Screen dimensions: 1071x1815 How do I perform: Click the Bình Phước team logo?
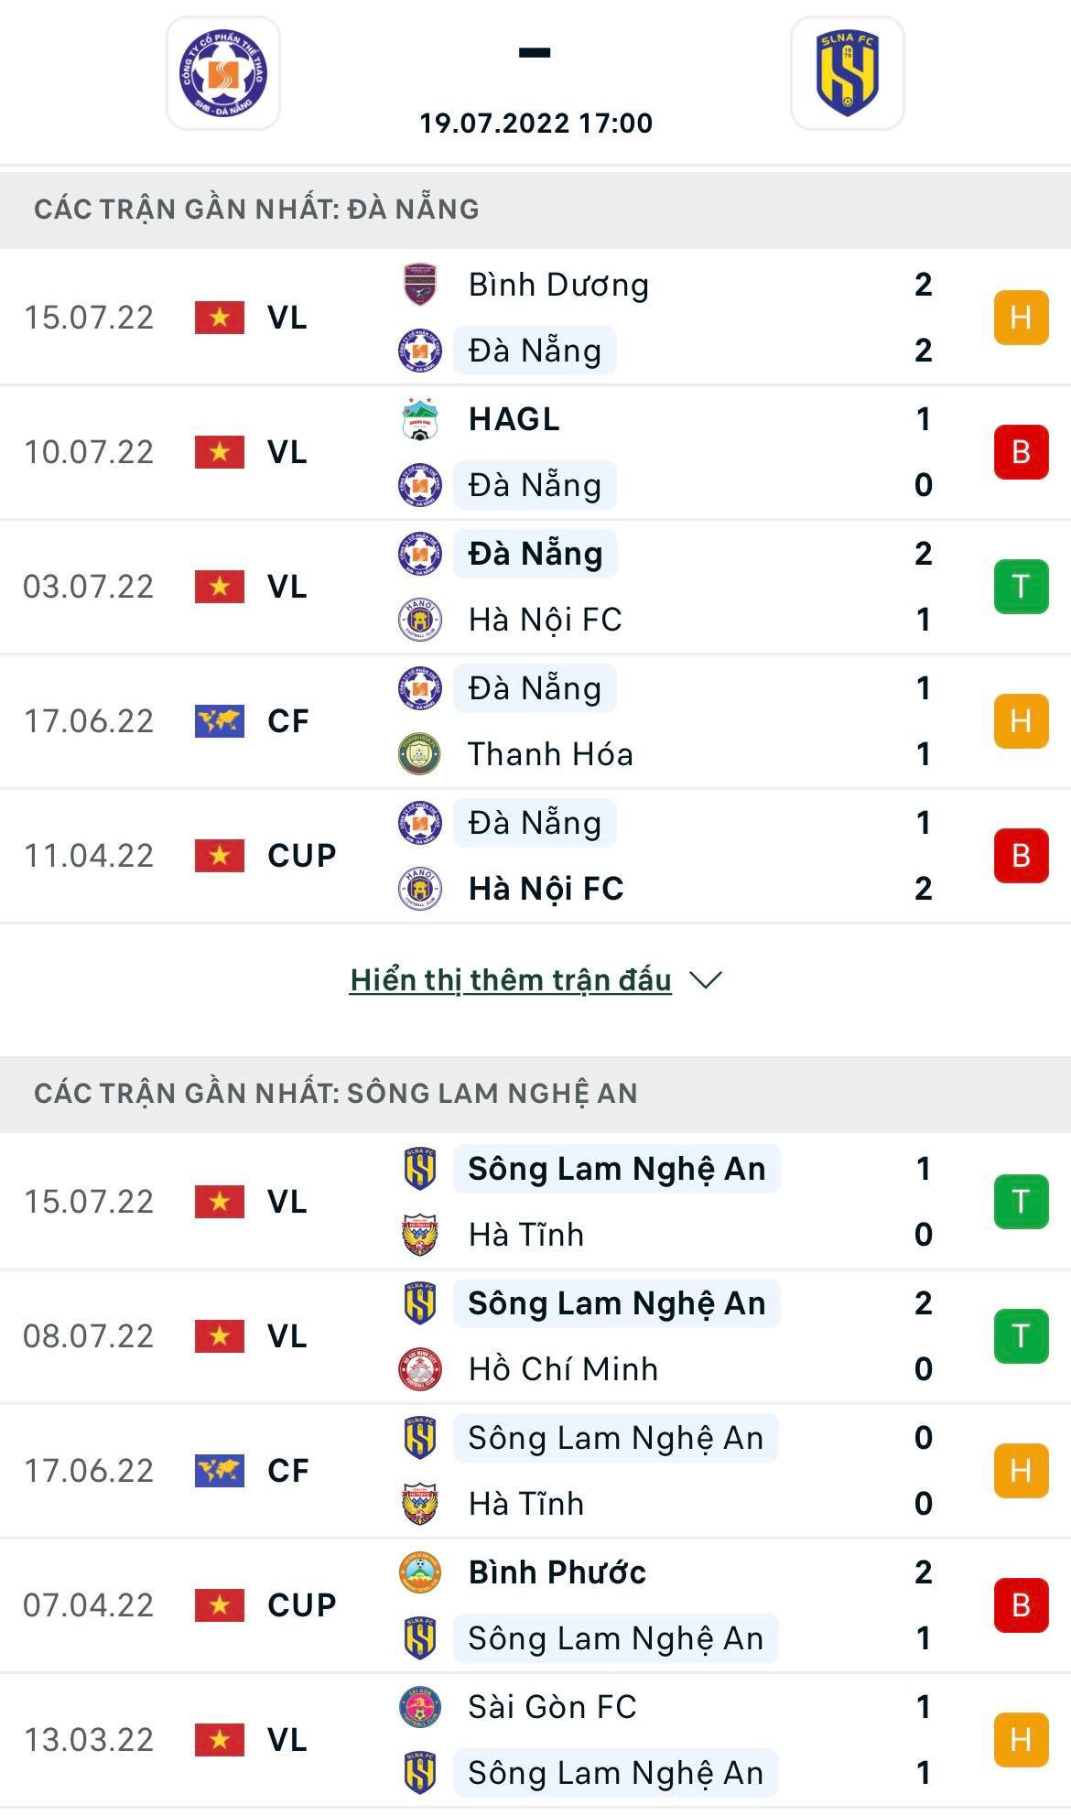pyautogui.click(x=420, y=1572)
